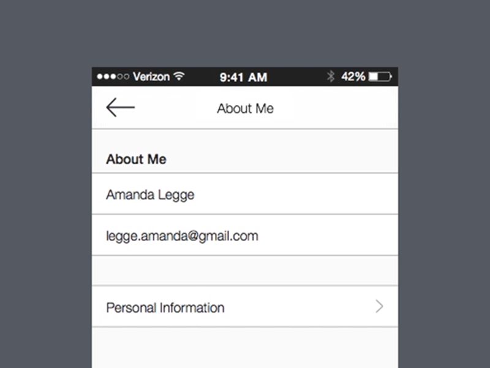The image size is (490, 368).
Task: Expand the Personal Information section
Action: (x=245, y=307)
